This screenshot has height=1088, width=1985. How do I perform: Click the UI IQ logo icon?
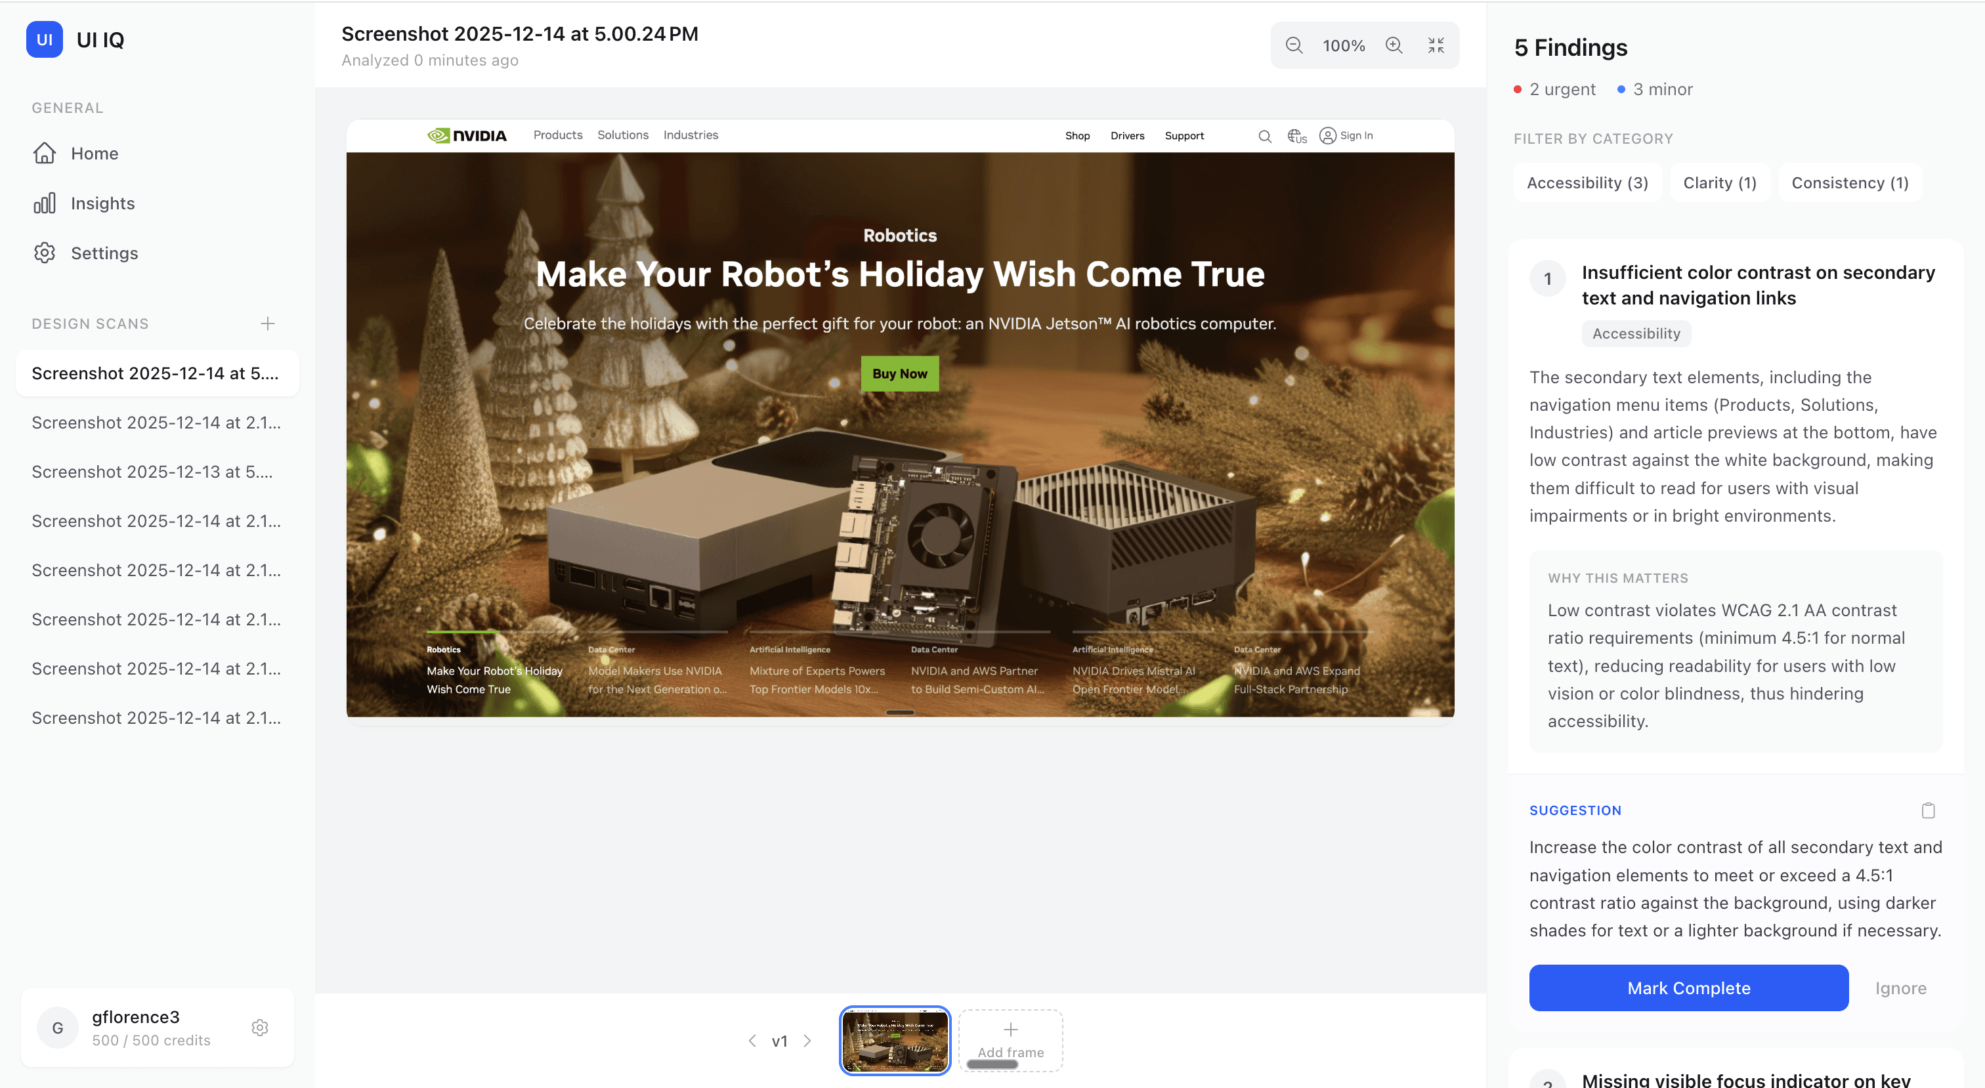45,39
